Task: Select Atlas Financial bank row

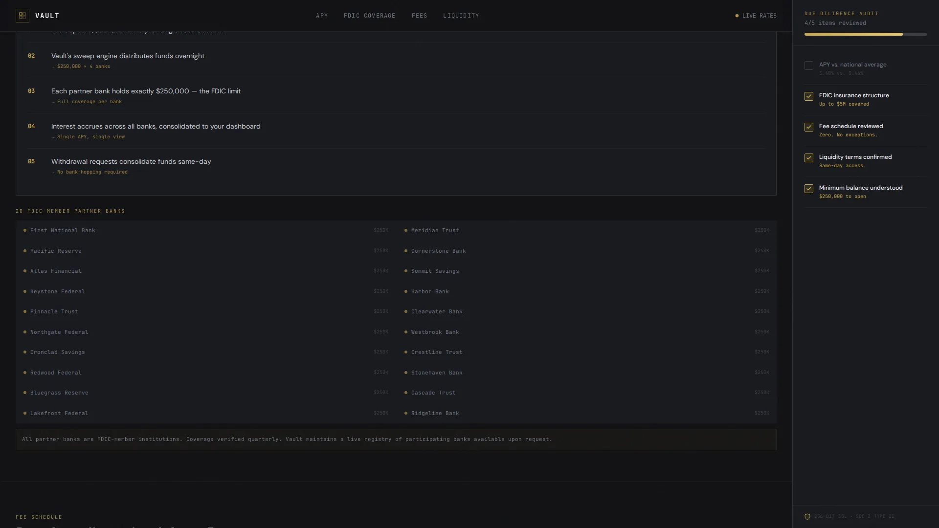Action: pos(206,271)
